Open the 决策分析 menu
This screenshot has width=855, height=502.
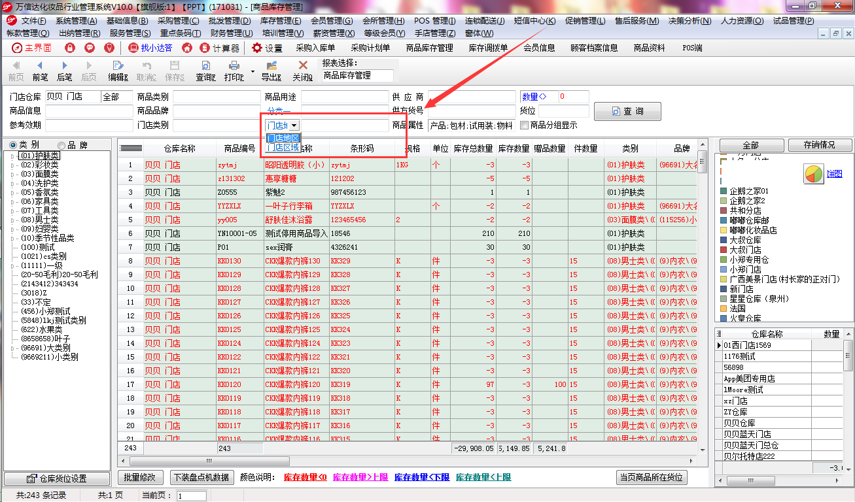pos(689,21)
